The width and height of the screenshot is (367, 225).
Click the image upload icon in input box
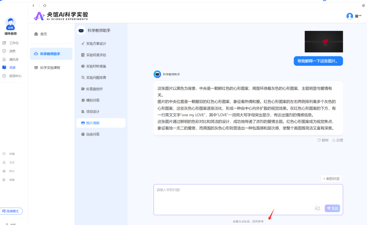point(318,208)
